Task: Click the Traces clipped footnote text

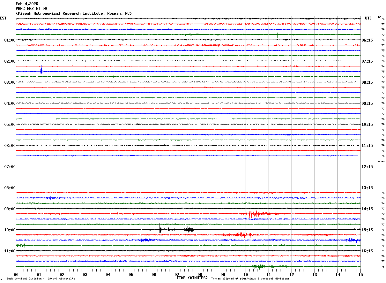Action: [250, 279]
